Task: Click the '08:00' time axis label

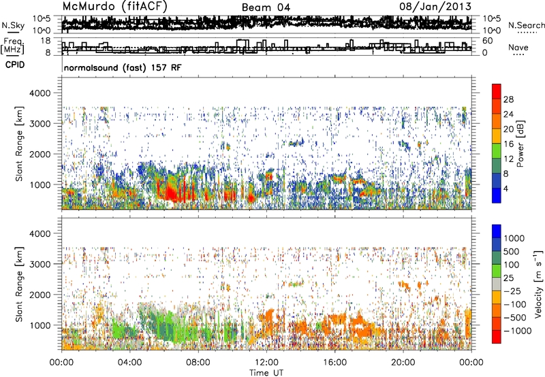Action: [x=198, y=363]
